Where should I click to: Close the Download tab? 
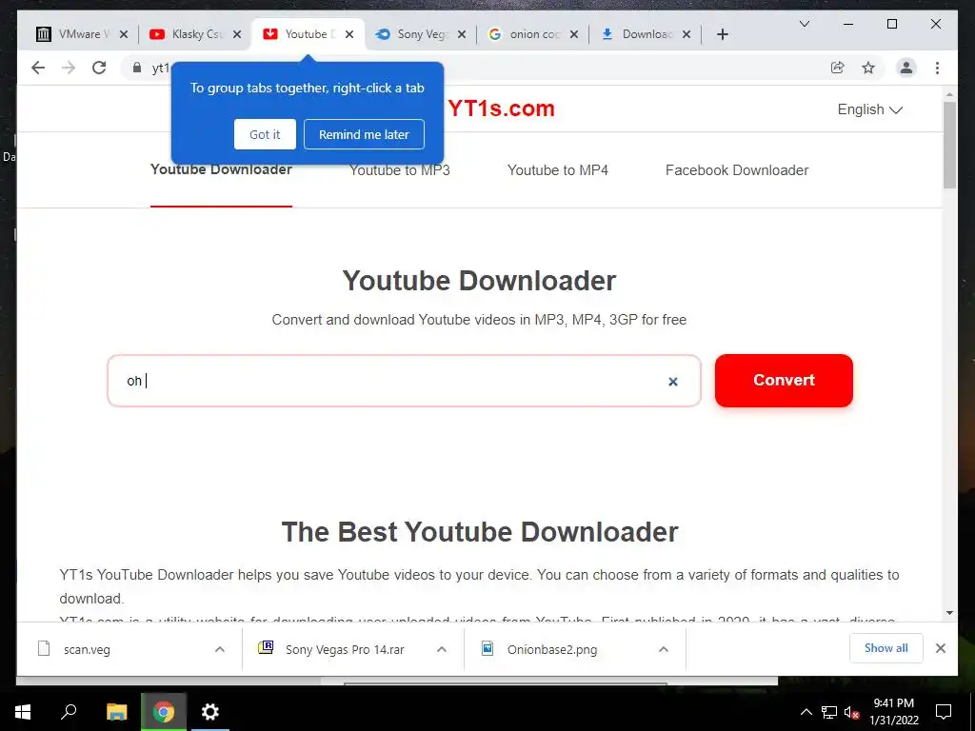tap(686, 34)
